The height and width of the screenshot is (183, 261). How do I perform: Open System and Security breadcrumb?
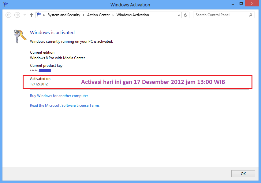click(x=64, y=15)
